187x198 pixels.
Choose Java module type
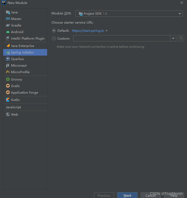[x=25, y=12]
